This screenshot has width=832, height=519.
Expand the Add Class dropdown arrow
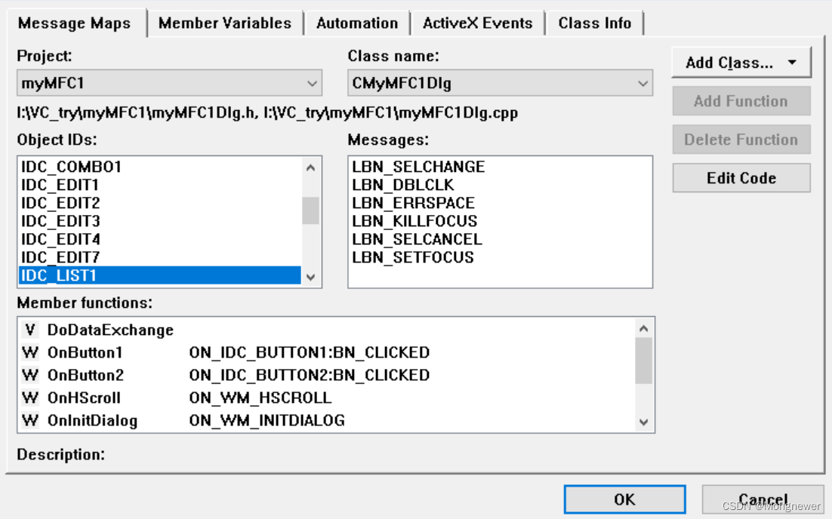tap(792, 63)
